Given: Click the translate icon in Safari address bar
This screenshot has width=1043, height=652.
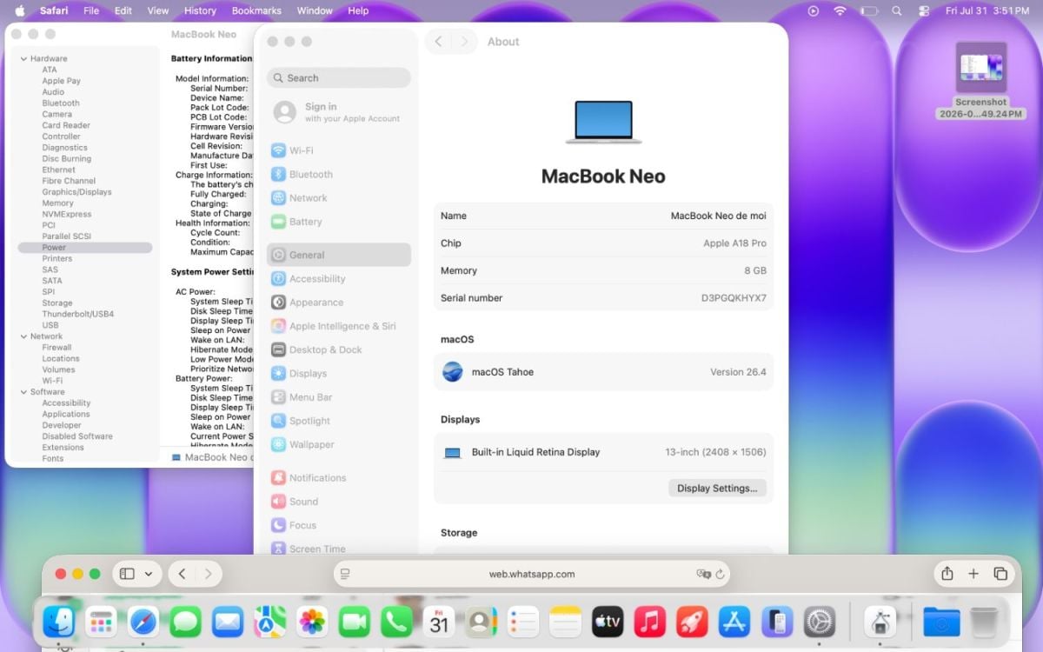Looking at the screenshot, I should [x=702, y=575].
